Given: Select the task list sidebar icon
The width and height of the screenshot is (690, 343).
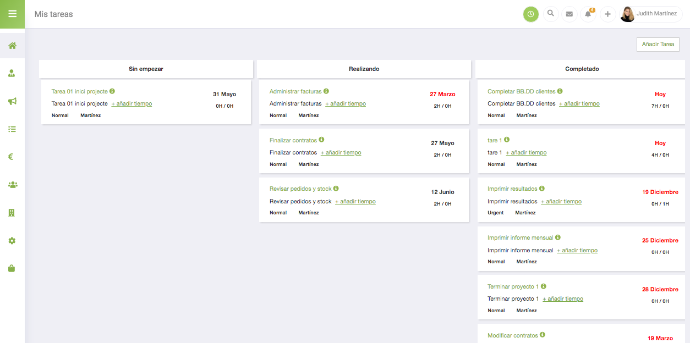Looking at the screenshot, I should point(12,129).
